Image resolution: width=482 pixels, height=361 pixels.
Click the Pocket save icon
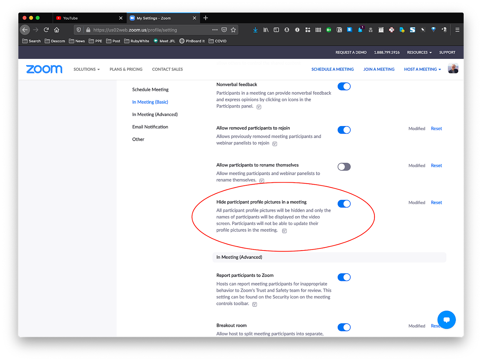[224, 30]
